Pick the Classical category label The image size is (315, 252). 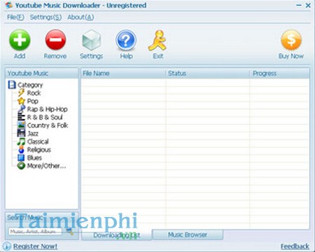pyautogui.click(x=38, y=141)
